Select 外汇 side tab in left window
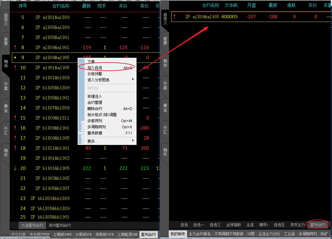Screen dimensions: 332x239 point(6,130)
